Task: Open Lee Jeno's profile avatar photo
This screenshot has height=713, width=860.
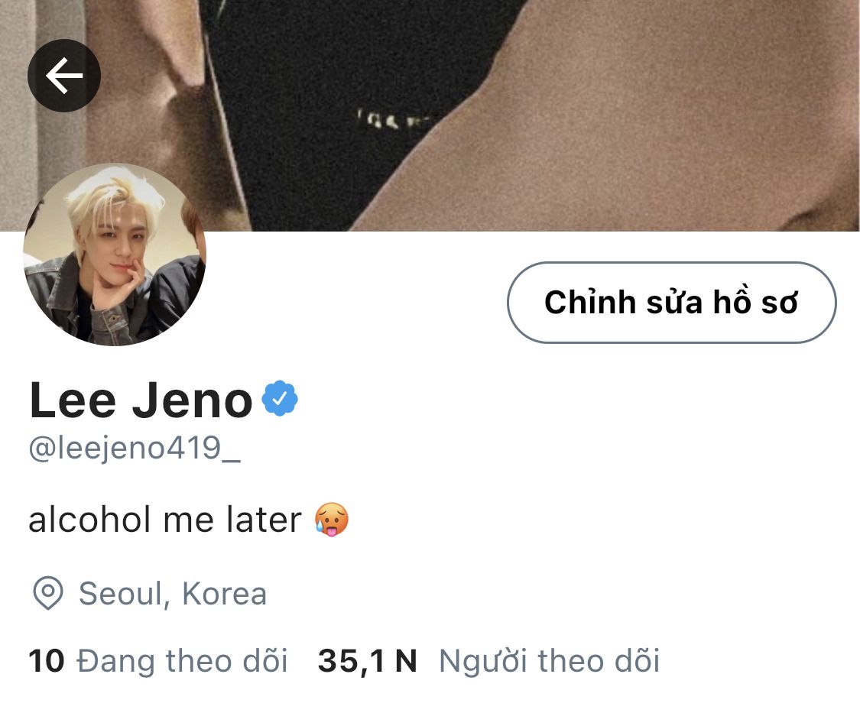Action: [115, 254]
